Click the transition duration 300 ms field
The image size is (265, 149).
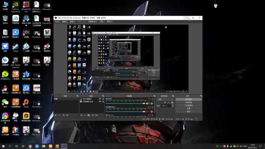tap(166, 106)
